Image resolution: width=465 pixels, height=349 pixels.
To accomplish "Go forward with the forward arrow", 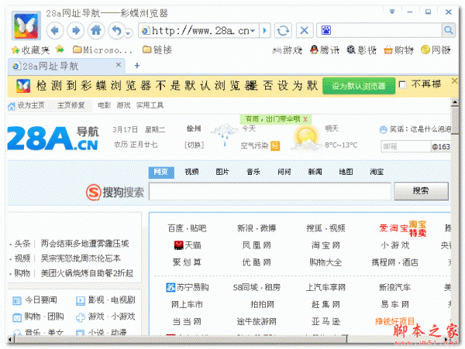I will [75, 30].
